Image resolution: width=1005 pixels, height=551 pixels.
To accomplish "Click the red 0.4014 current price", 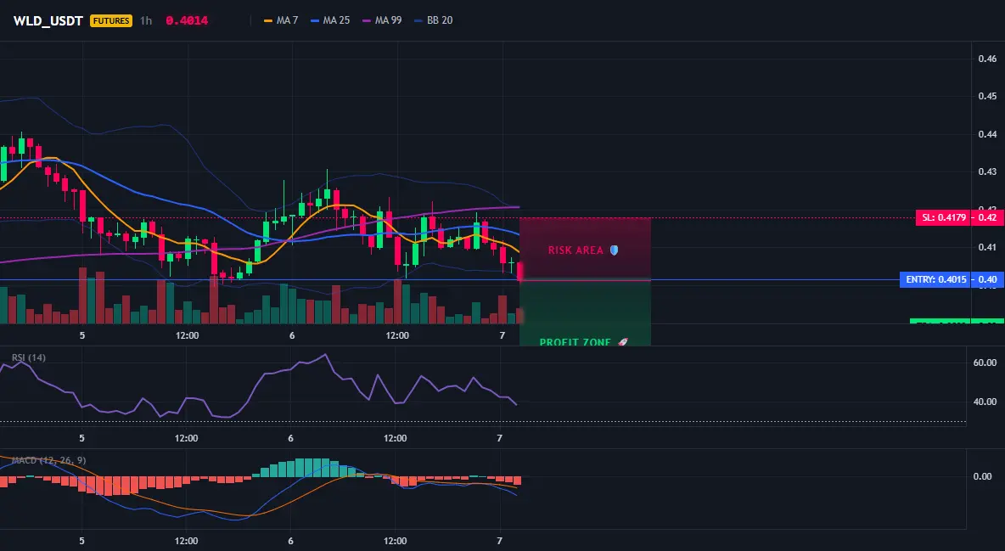I will point(187,20).
